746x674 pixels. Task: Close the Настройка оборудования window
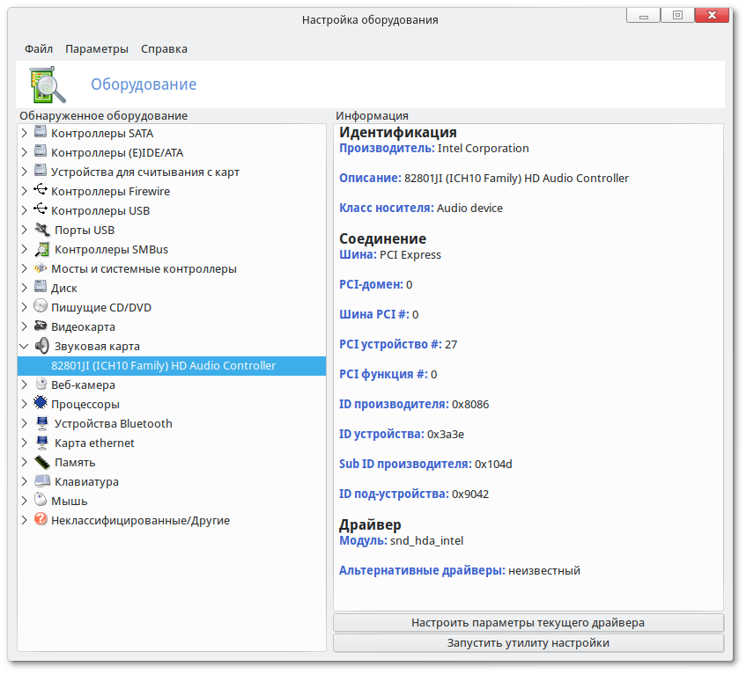click(x=712, y=15)
